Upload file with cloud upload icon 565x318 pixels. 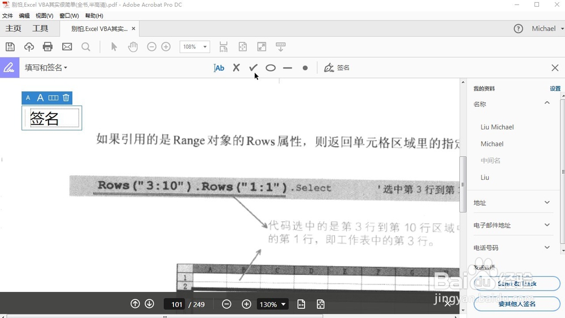point(29,47)
